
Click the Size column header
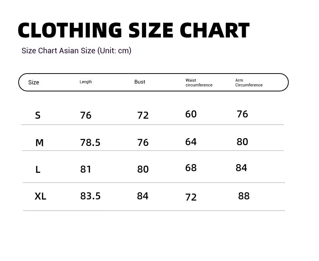coord(34,82)
